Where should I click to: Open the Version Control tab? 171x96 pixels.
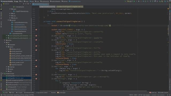pos(42,93)
